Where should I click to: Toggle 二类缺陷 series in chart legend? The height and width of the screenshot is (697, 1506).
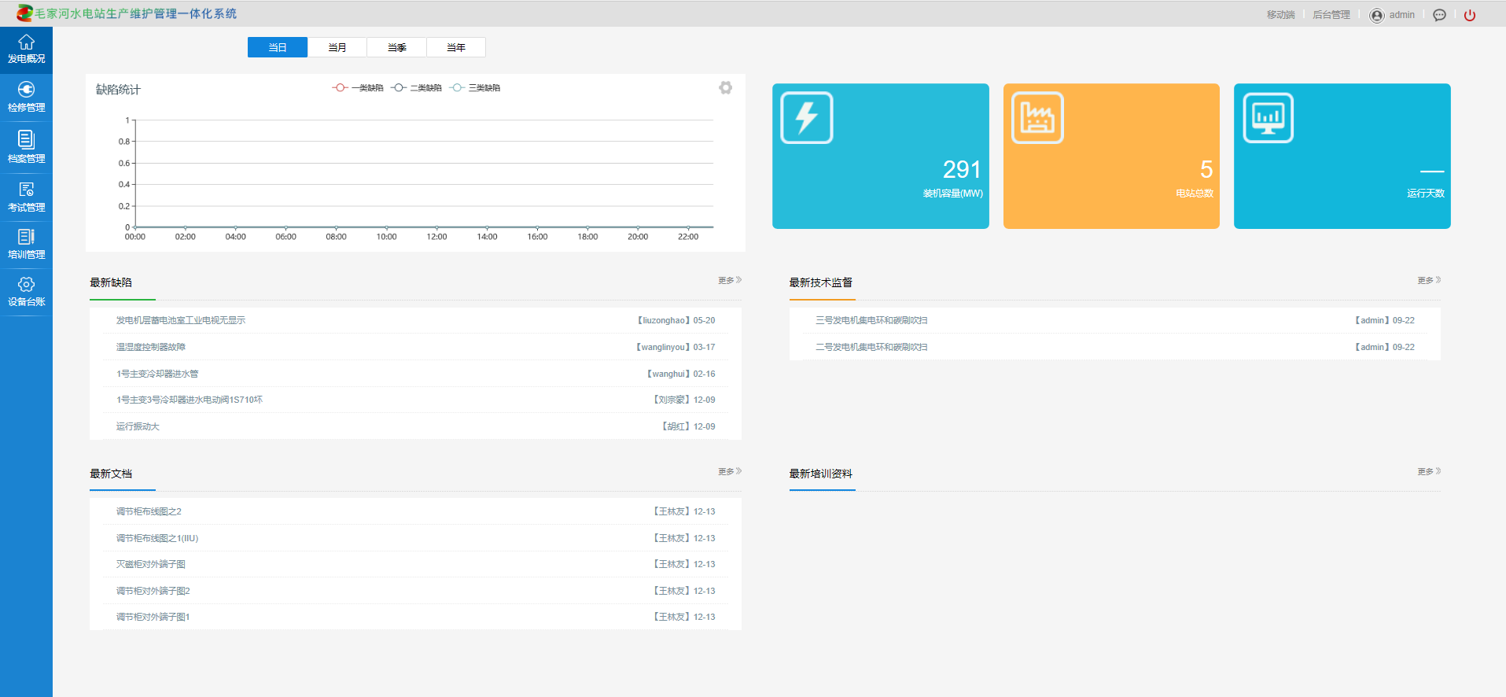point(417,88)
